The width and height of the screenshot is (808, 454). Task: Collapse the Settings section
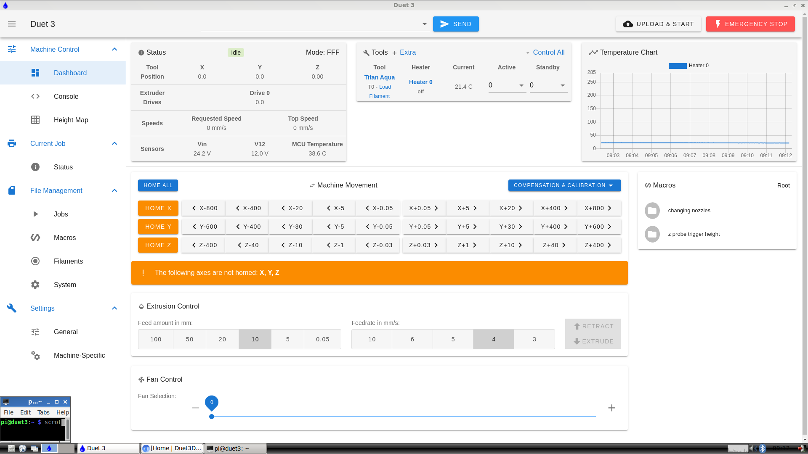click(x=114, y=308)
